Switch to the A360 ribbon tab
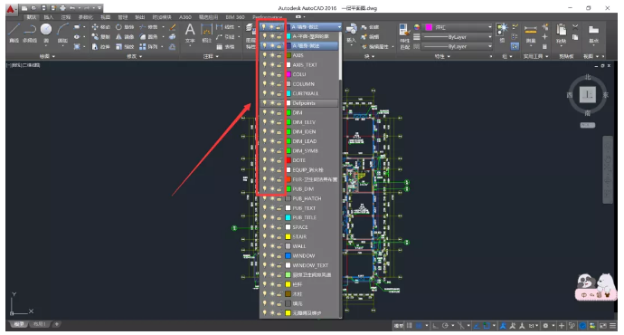Image resolution: width=624 pixels, height=335 pixels. (185, 17)
